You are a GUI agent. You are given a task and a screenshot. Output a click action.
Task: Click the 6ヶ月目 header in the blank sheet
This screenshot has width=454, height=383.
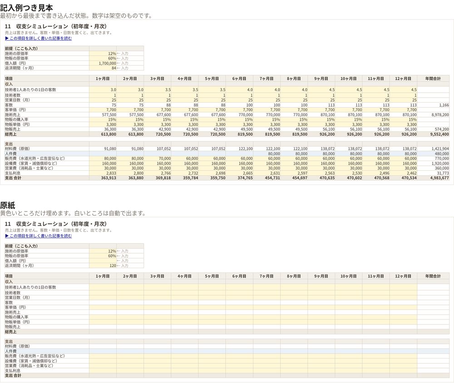pyautogui.click(x=239, y=276)
